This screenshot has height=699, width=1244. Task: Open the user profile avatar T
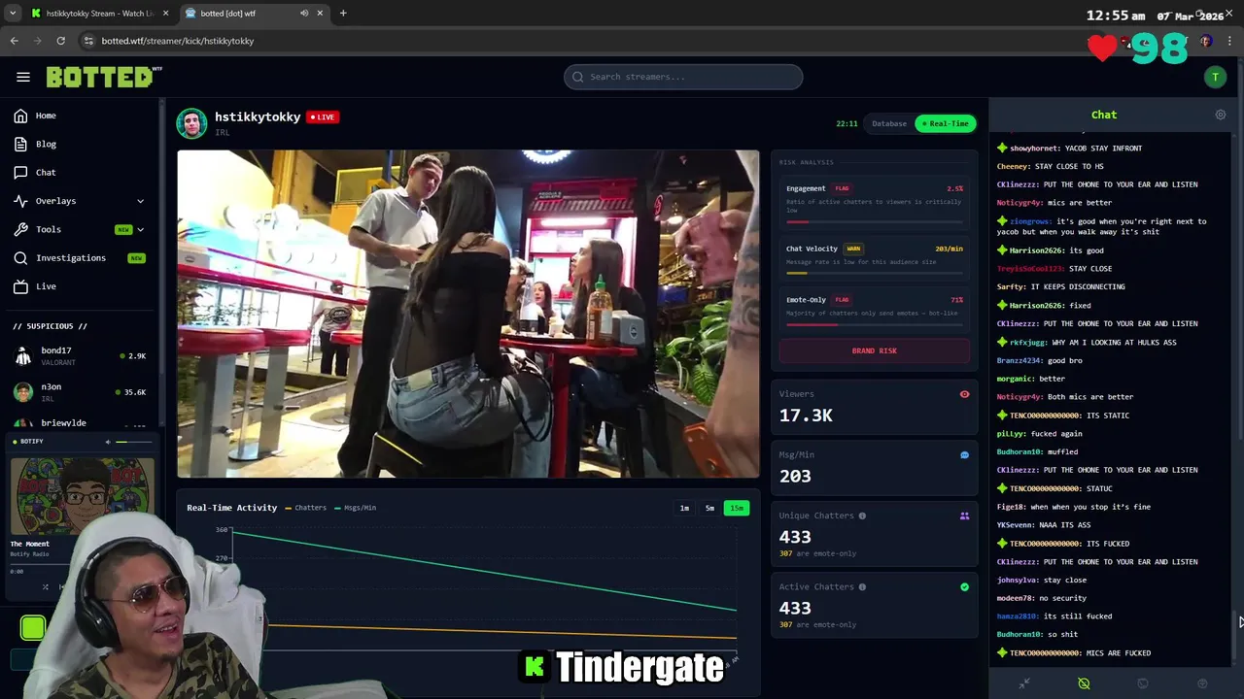[x=1215, y=77]
